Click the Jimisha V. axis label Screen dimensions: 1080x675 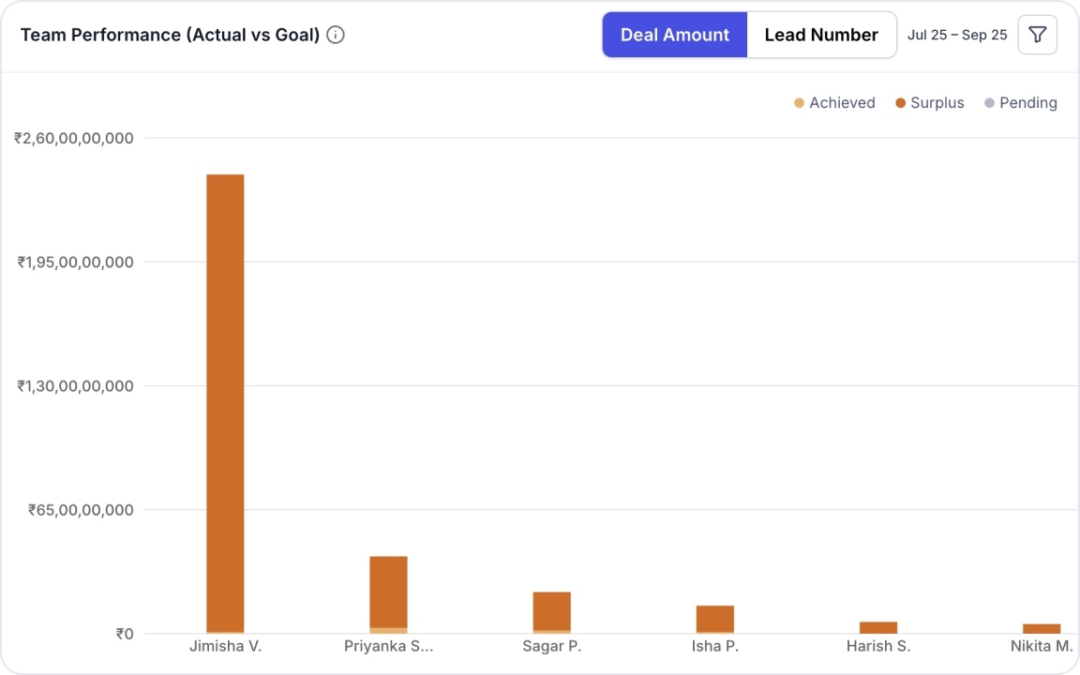225,646
